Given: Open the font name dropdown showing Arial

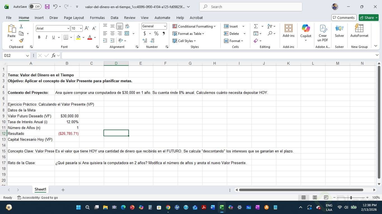Looking at the screenshot, I should [x=68, y=28].
